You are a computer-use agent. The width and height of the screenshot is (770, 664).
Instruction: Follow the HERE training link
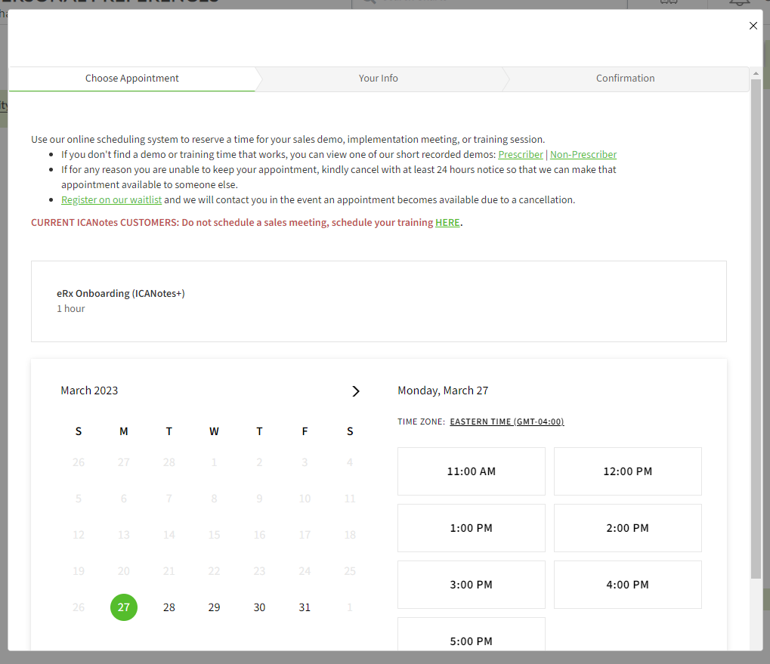click(x=447, y=223)
